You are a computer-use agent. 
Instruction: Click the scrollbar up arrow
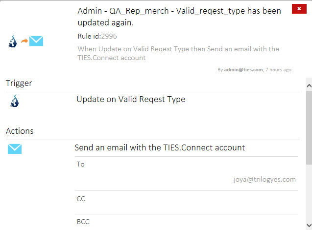pos(309,85)
